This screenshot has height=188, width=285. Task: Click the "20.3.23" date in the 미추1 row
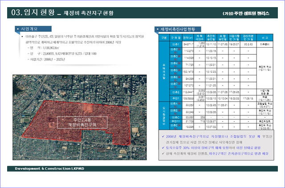[x=248, y=45]
